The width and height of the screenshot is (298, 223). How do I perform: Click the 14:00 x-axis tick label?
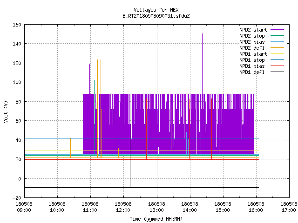point(190,210)
